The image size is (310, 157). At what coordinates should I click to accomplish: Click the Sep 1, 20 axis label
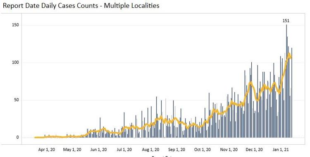point(176,150)
